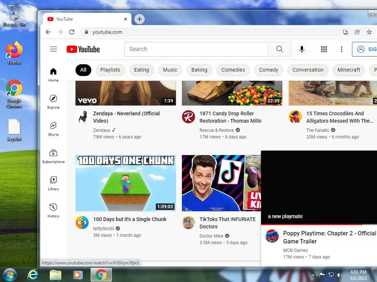The width and height of the screenshot is (377, 282).
Task: Reload the YouTube page
Action: [72, 32]
